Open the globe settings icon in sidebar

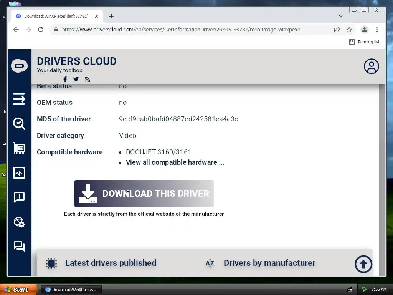19,222
